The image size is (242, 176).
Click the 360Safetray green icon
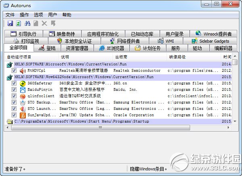point(23,84)
